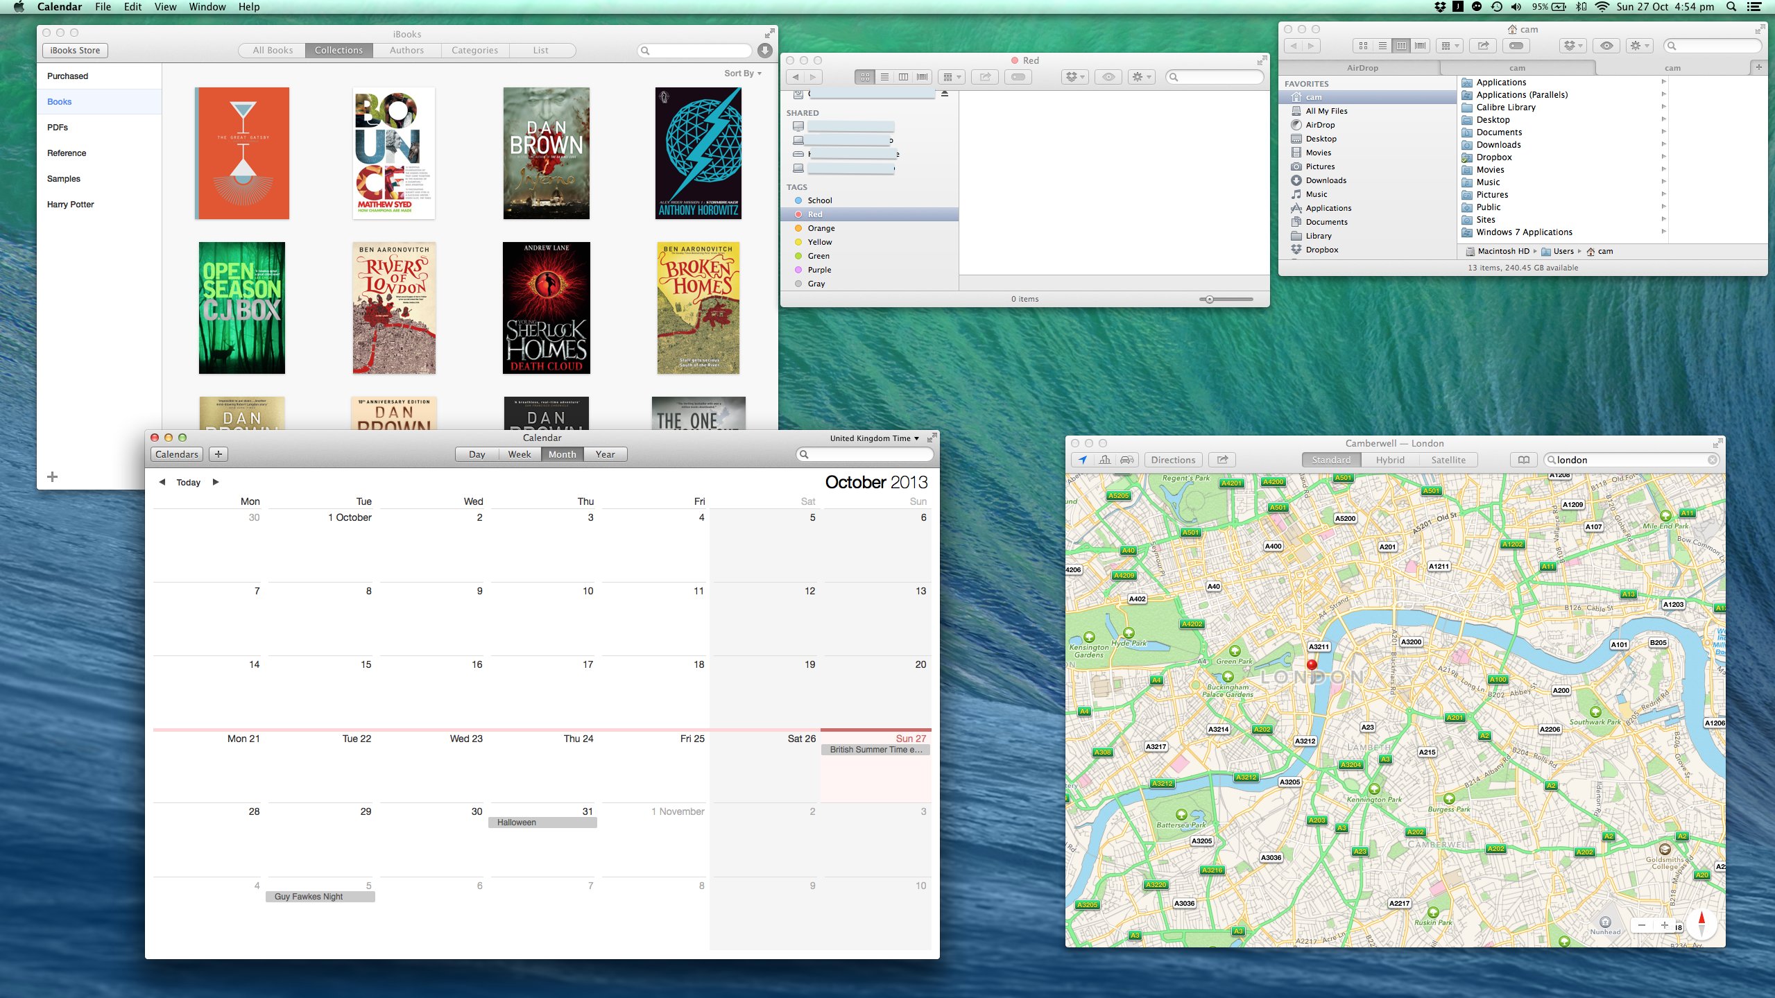Open Notification Center from menu bar
The image size is (1775, 998).
pos(1754,7)
